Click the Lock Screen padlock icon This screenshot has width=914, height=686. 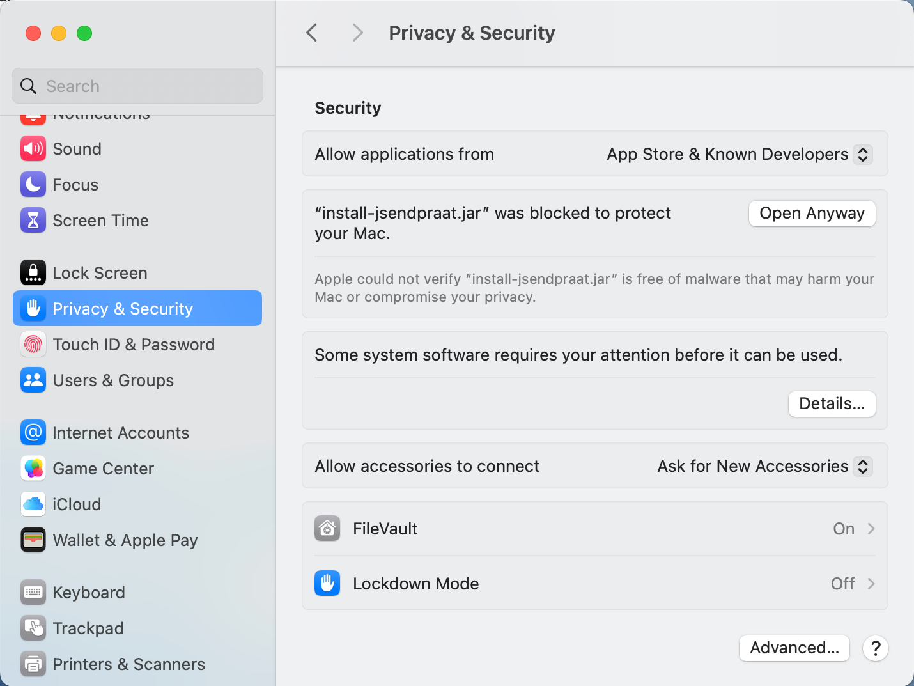33,273
